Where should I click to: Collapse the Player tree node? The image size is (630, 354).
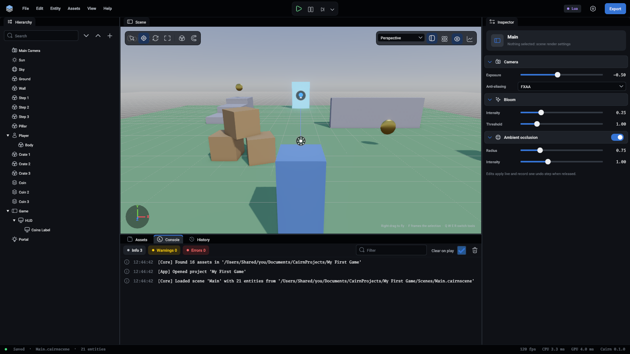click(8, 136)
